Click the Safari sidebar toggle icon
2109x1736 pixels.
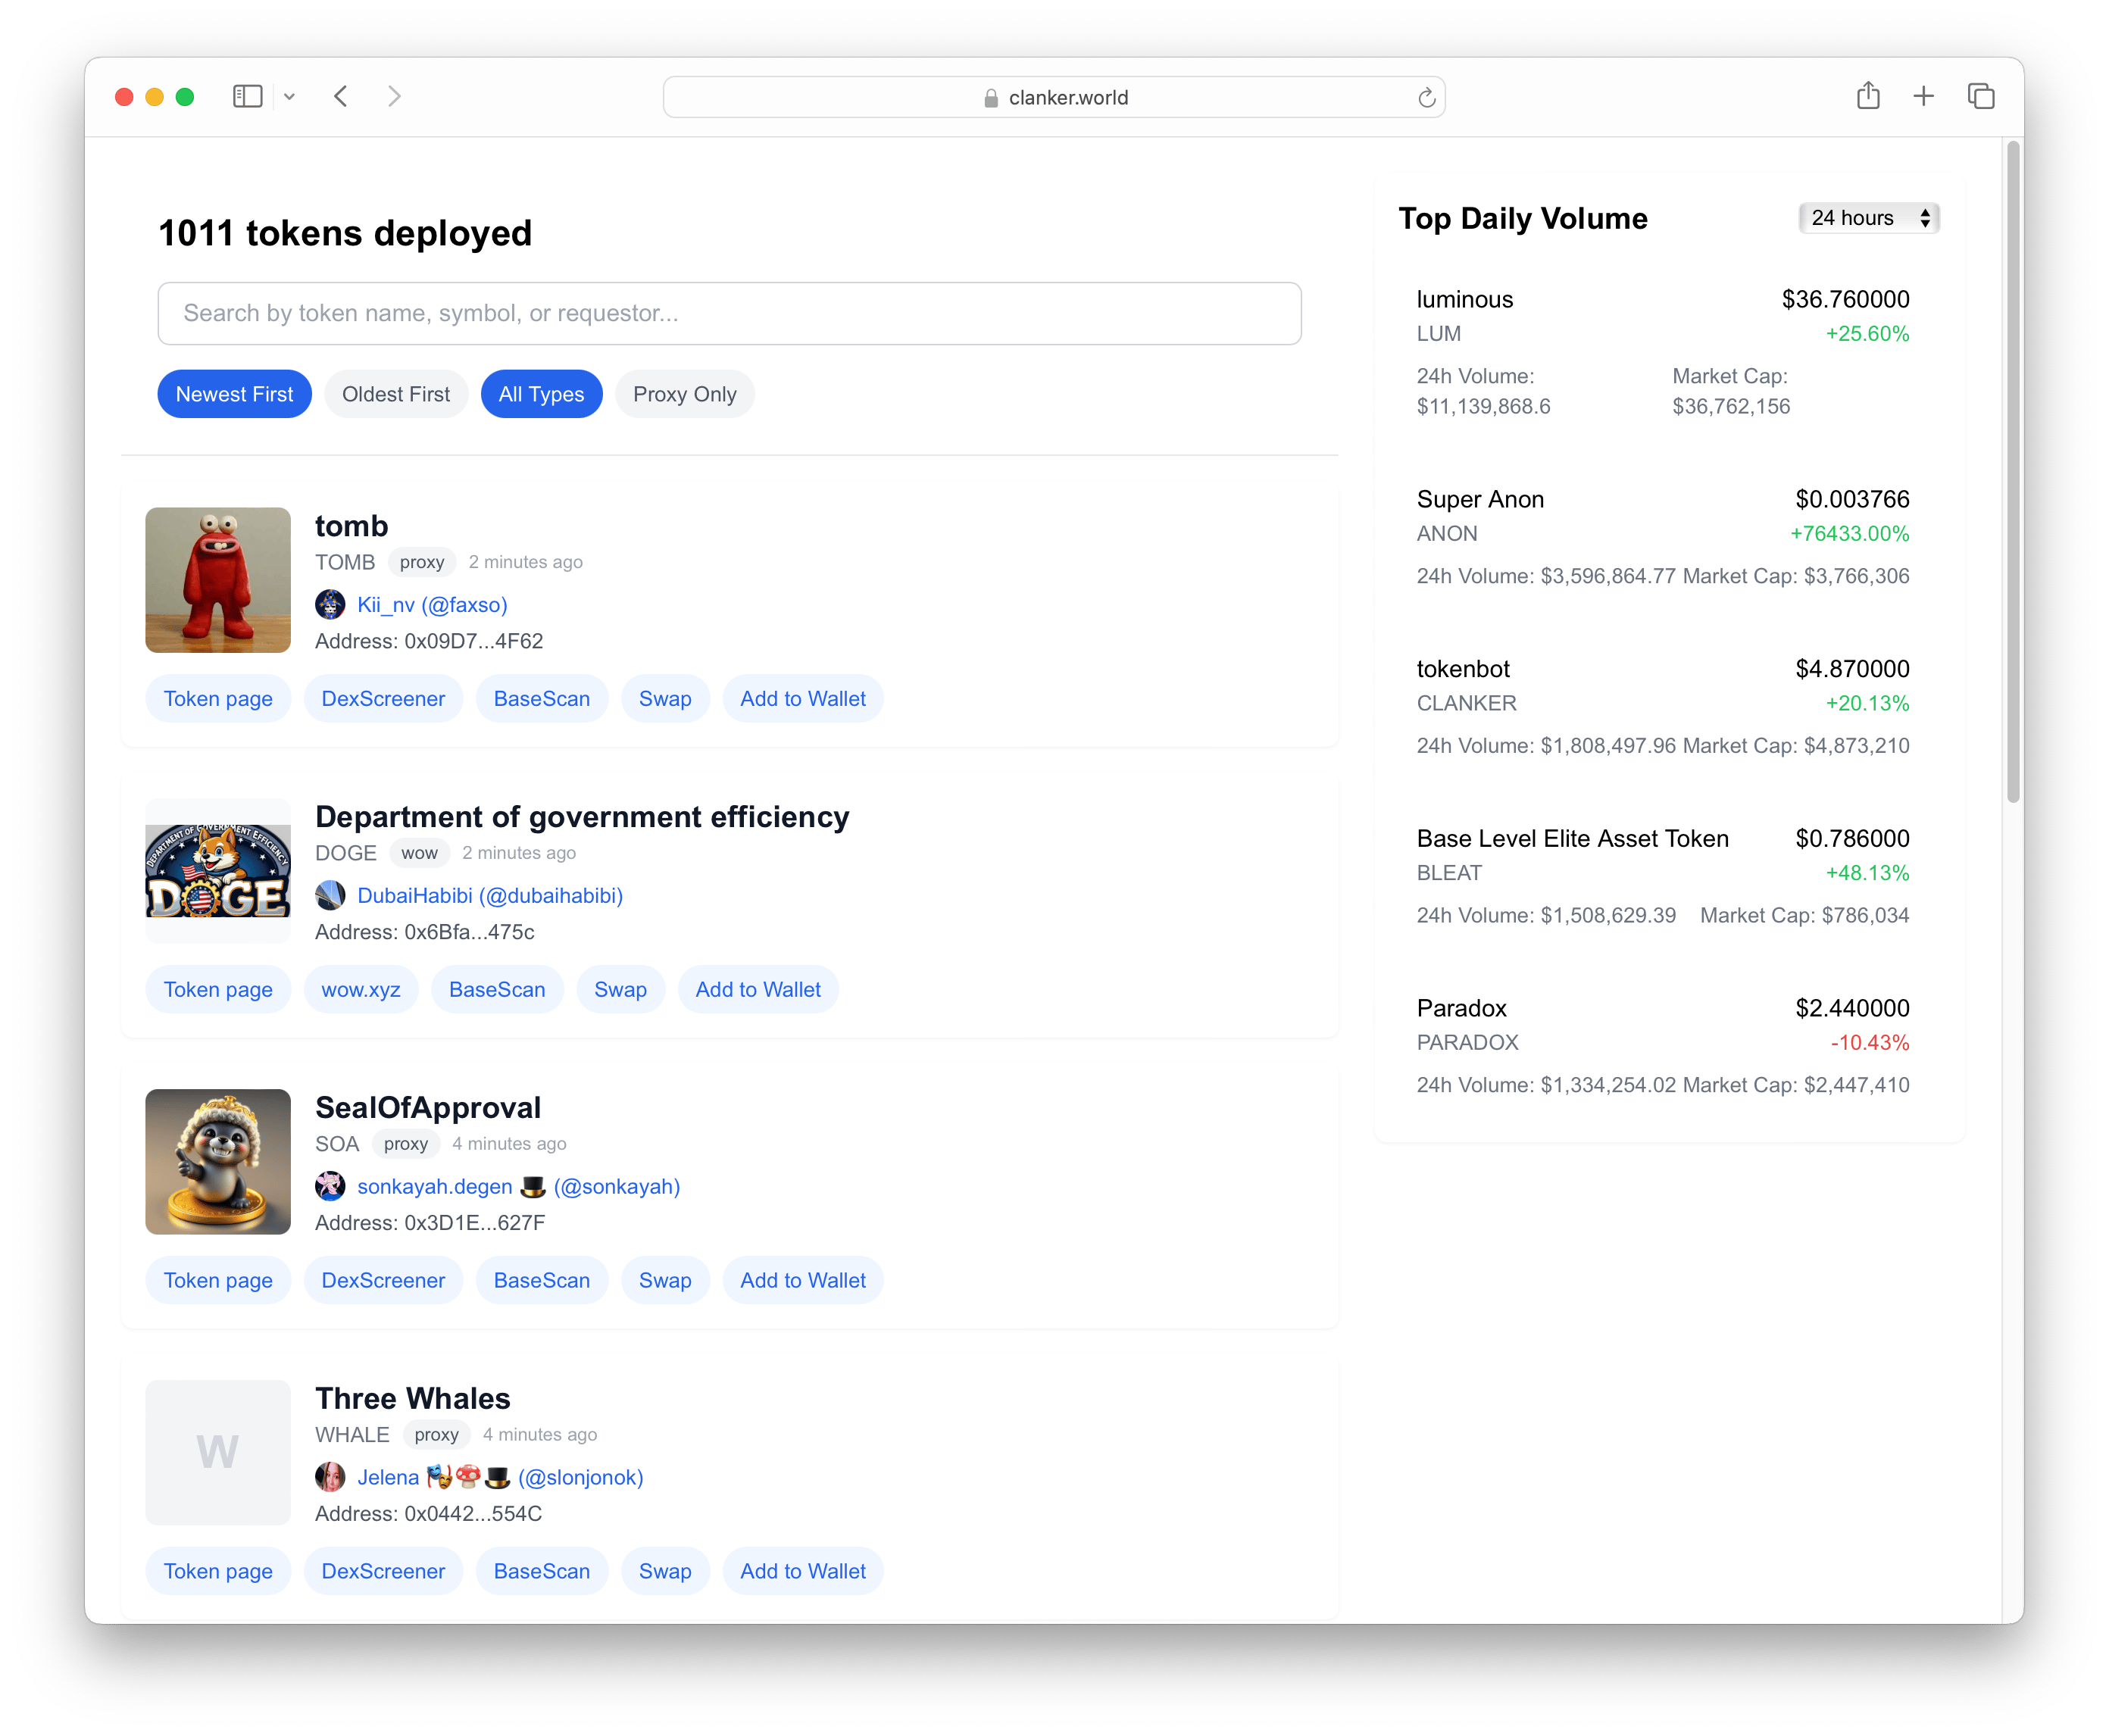247,97
